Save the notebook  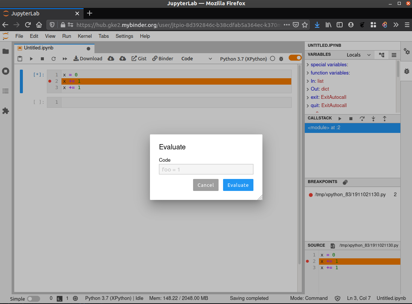[20, 58]
